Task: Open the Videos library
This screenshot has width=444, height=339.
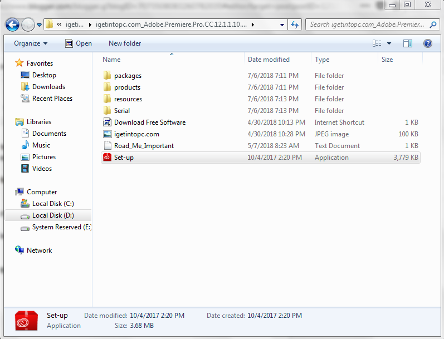Action: pos(42,168)
